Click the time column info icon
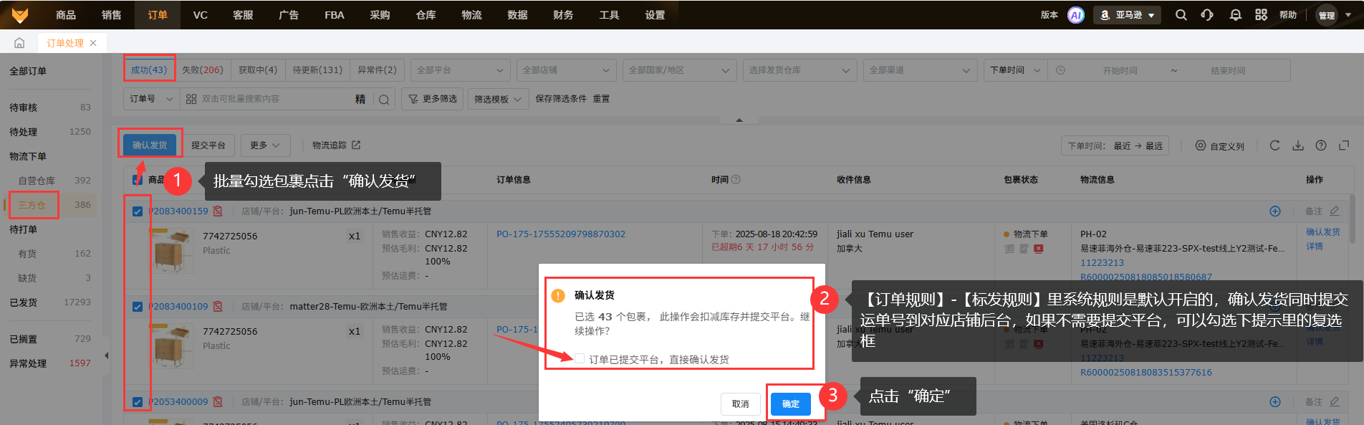1364x425 pixels. tap(736, 180)
